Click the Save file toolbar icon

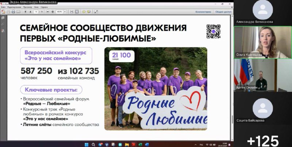tap(8, 12)
